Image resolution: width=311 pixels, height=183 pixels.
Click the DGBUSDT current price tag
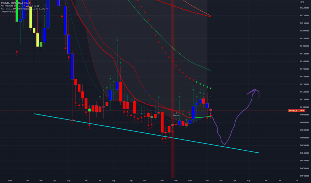[x=293, y=110]
